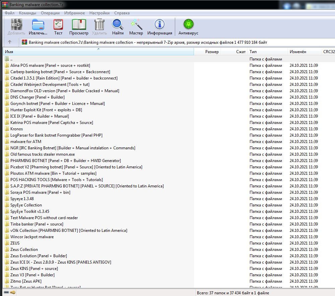Click the Удалить trash bin icon
The image size is (335, 296).
point(99,25)
